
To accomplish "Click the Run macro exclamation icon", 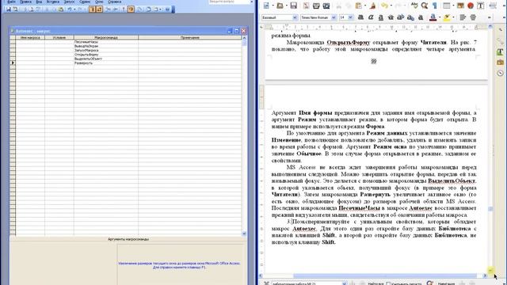I will click(x=124, y=9).
